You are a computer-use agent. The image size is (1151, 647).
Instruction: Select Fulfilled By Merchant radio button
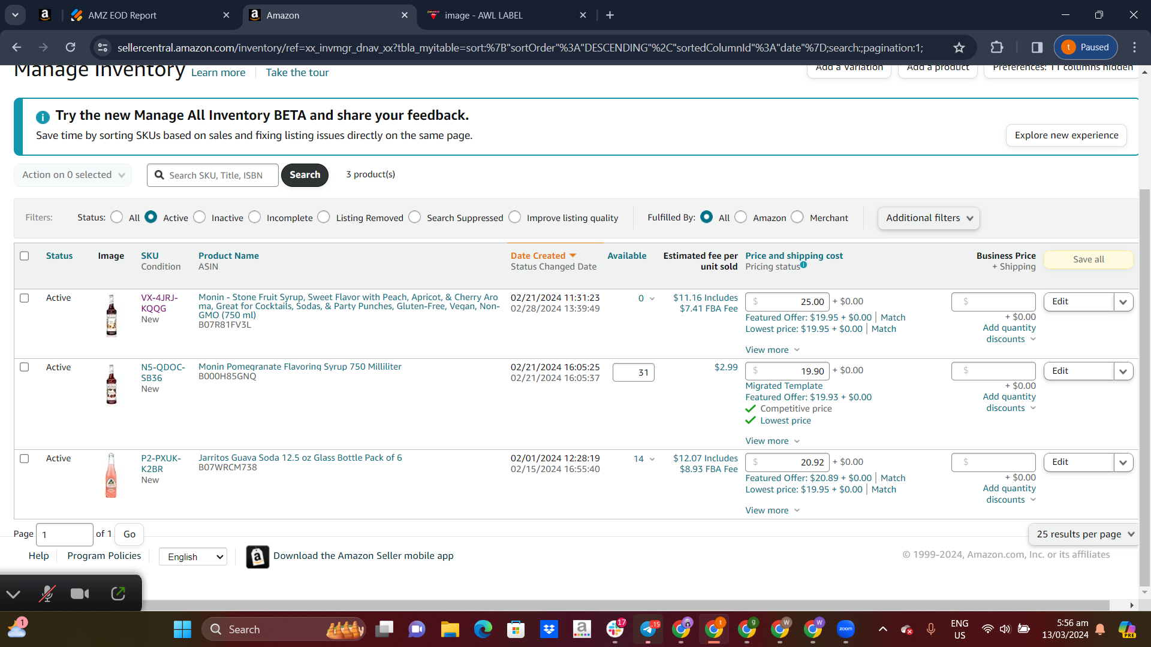point(797,217)
